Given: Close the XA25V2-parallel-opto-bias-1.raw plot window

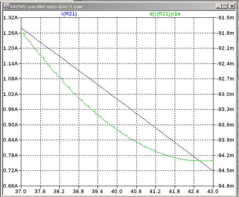Looking at the screenshot, I should coord(232,7).
